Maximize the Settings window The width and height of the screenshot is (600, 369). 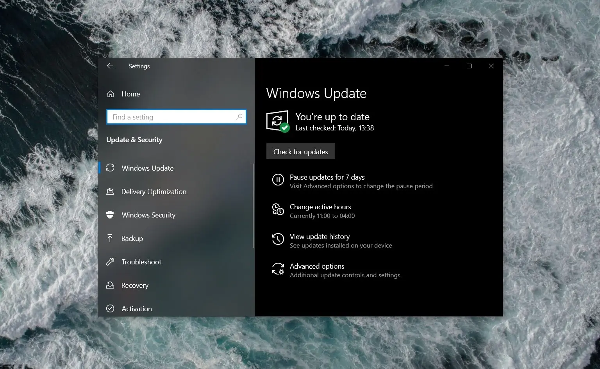coord(469,66)
